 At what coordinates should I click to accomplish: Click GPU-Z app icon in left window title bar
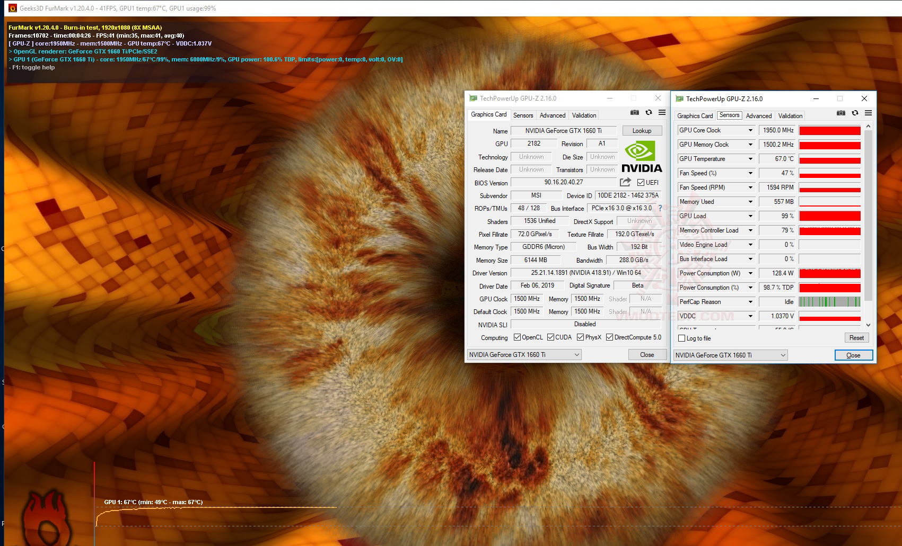(x=473, y=98)
